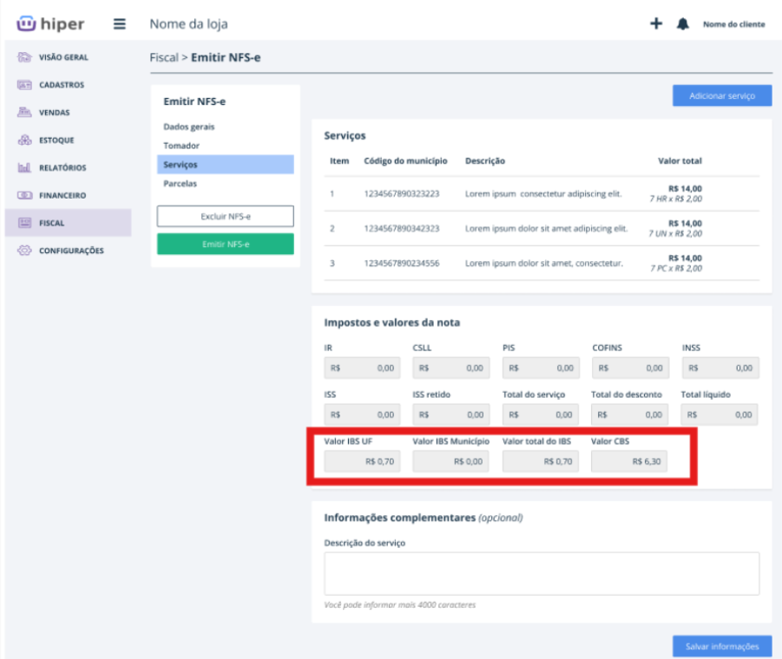Click the Valor IBS Município field

click(450, 461)
